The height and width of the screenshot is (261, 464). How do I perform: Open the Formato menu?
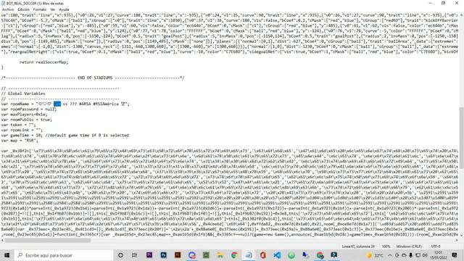[x=40, y=9]
